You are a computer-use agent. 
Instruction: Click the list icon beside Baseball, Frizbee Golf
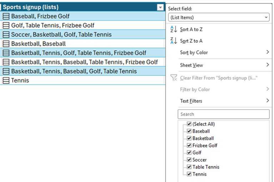tap(6, 16)
